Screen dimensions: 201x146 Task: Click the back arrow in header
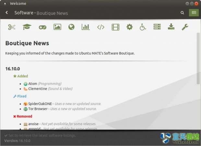tap(7, 13)
